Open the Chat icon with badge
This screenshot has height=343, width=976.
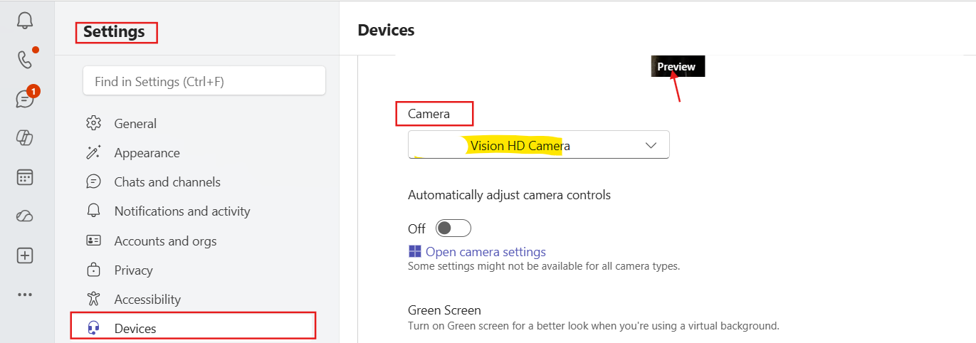point(25,99)
